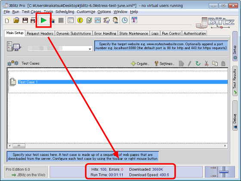Click the green refresh arrow icon
Image resolution: width=241 pixels, height=181 pixels.
point(198,63)
